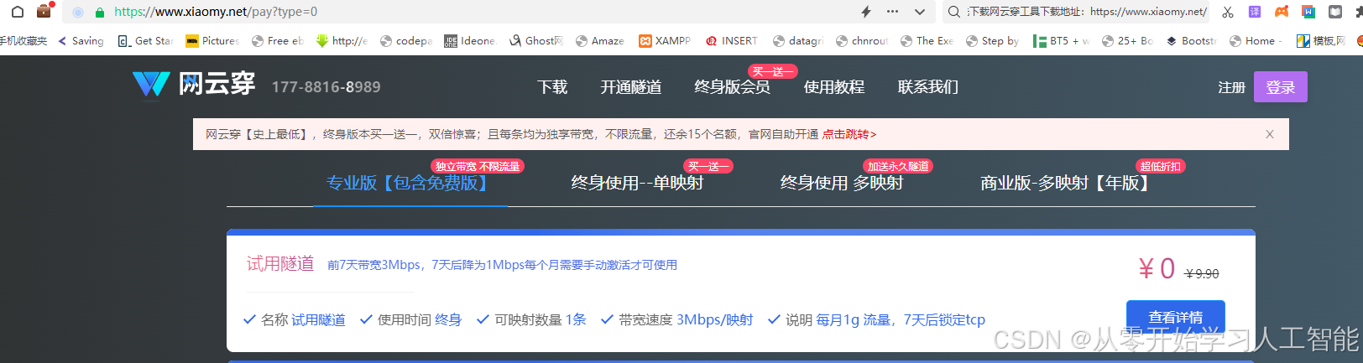Open the 联系我们 nav menu
1363x363 pixels.
[928, 87]
